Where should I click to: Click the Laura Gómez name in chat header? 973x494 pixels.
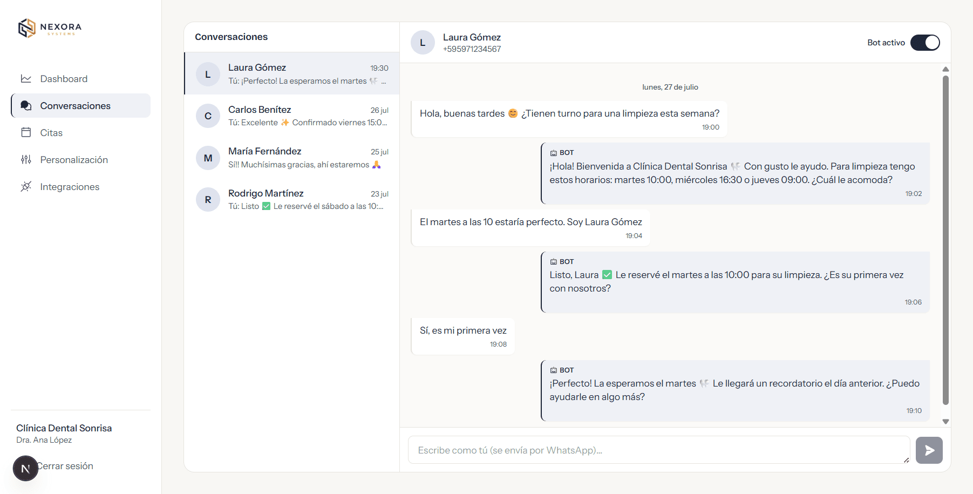[472, 37]
